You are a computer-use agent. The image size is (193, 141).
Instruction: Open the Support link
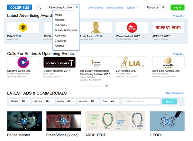pyautogui.click(x=131, y=8)
